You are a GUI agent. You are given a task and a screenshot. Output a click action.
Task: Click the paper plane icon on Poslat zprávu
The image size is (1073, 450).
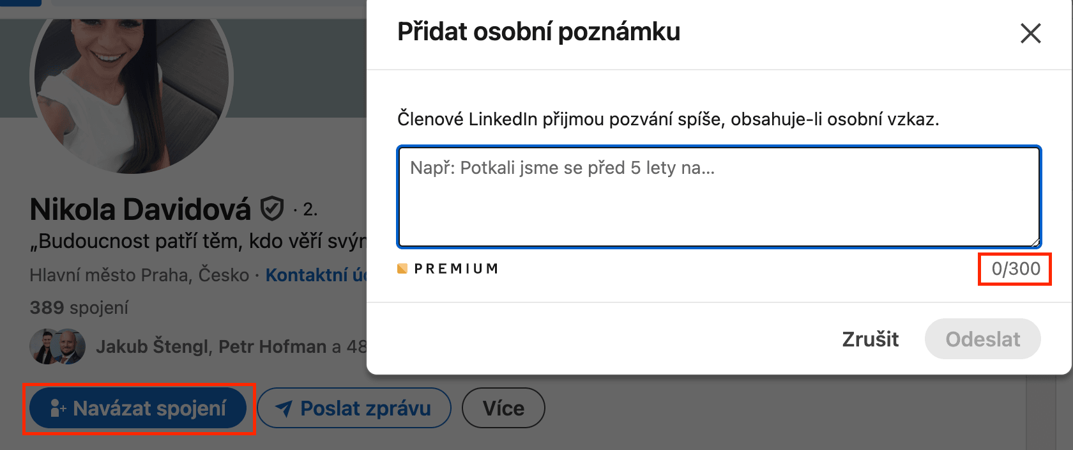(x=284, y=408)
